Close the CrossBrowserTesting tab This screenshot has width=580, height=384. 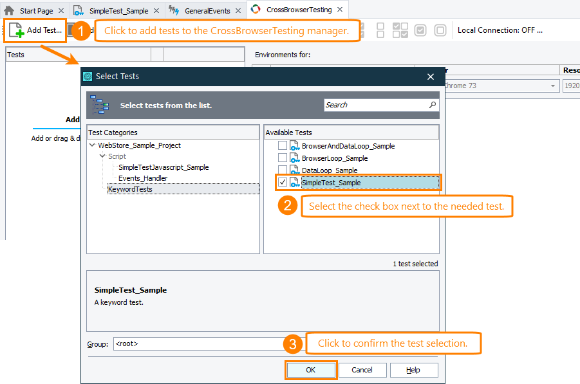point(340,10)
